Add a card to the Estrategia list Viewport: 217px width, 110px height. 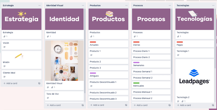10,83
